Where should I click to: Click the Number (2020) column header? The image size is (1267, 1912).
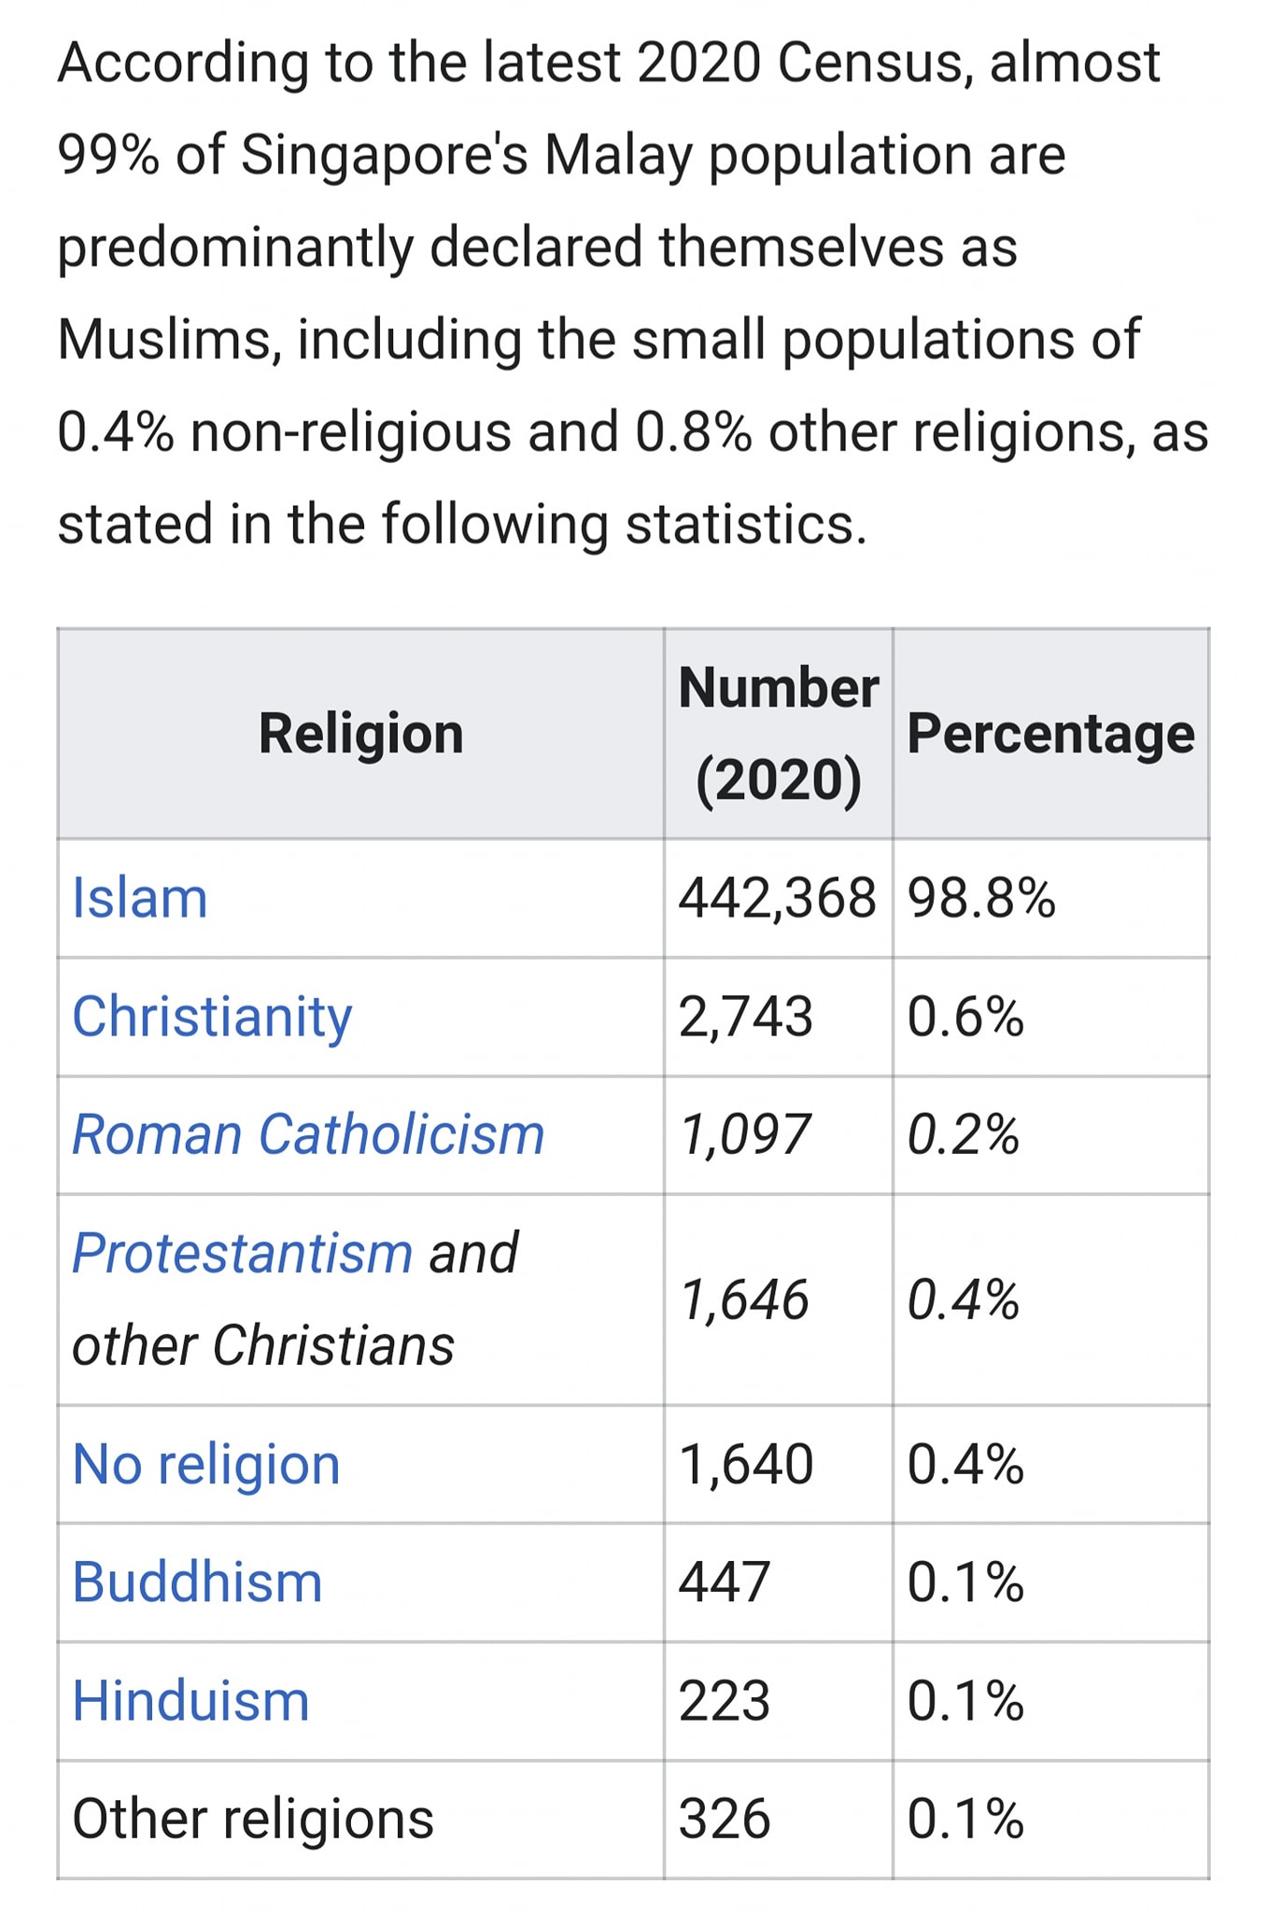(x=779, y=734)
